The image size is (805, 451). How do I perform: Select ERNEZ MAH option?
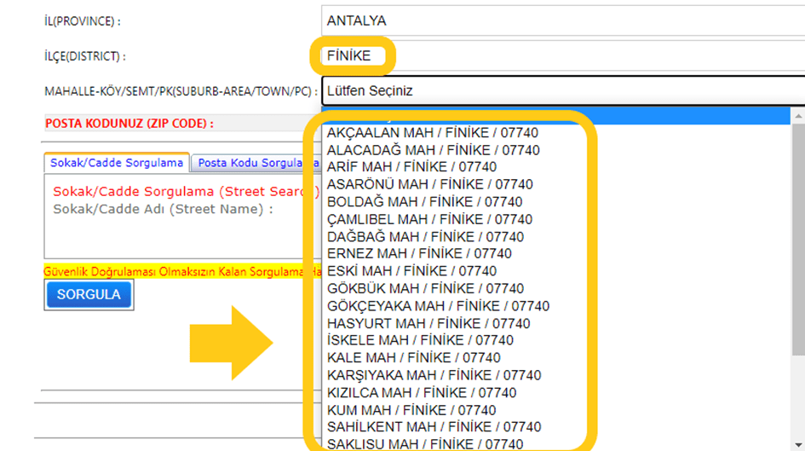pyautogui.click(x=419, y=253)
